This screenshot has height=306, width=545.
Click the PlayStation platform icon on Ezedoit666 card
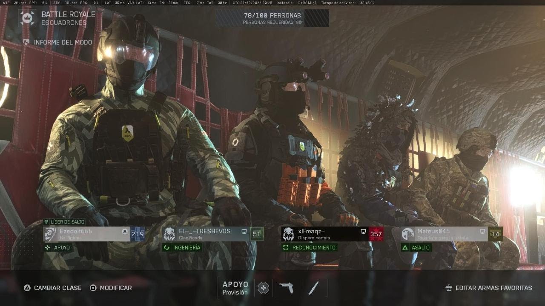point(125,232)
